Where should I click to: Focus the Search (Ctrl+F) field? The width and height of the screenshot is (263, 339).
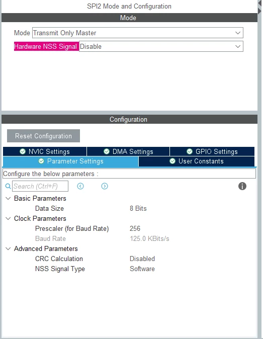[40, 186]
